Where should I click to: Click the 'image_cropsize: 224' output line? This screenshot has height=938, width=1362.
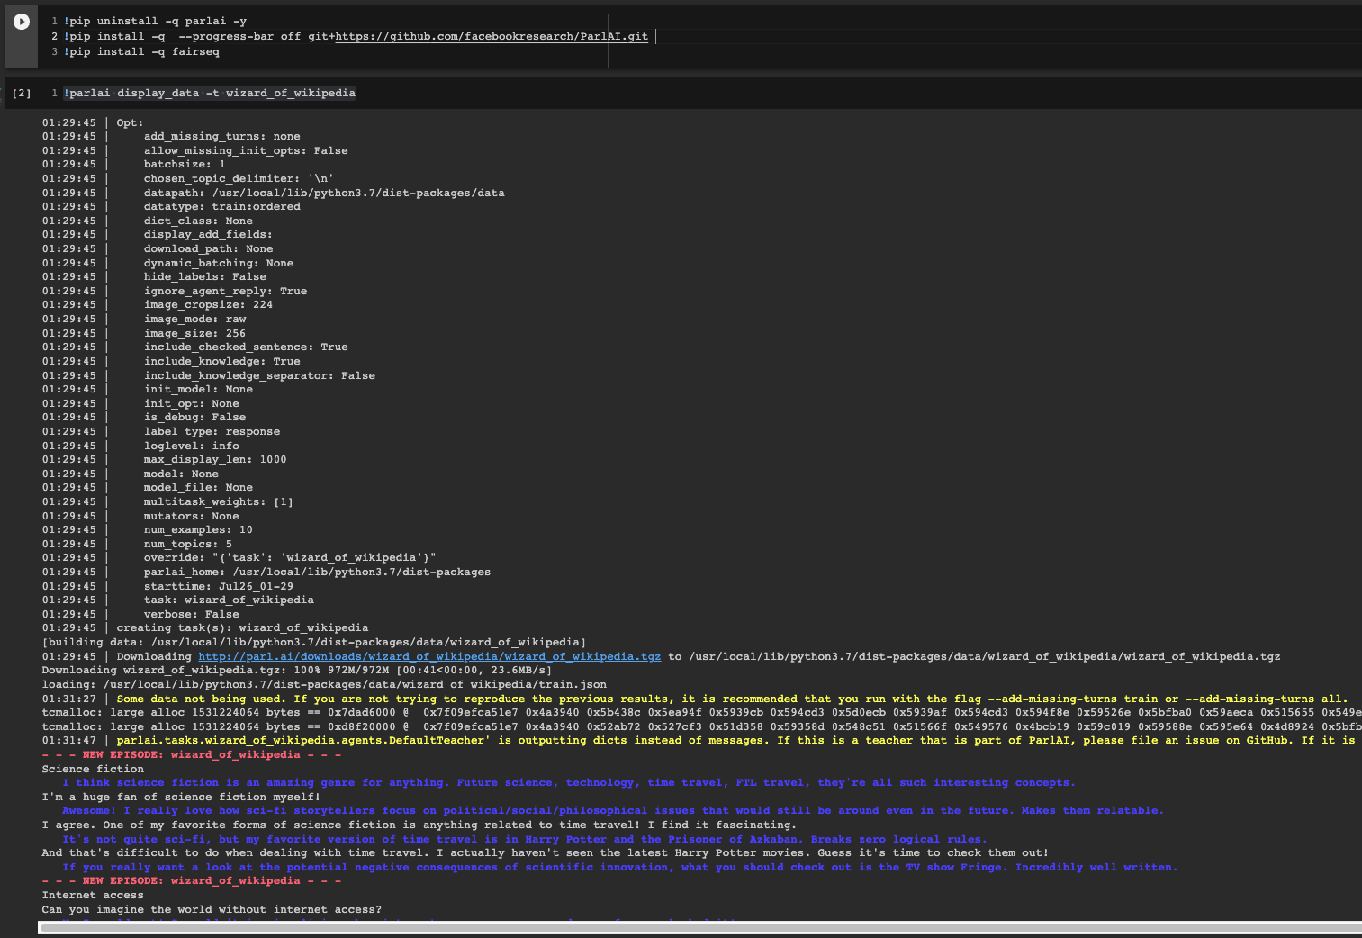coord(208,304)
